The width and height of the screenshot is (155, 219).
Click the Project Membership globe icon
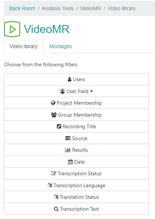[53, 103]
